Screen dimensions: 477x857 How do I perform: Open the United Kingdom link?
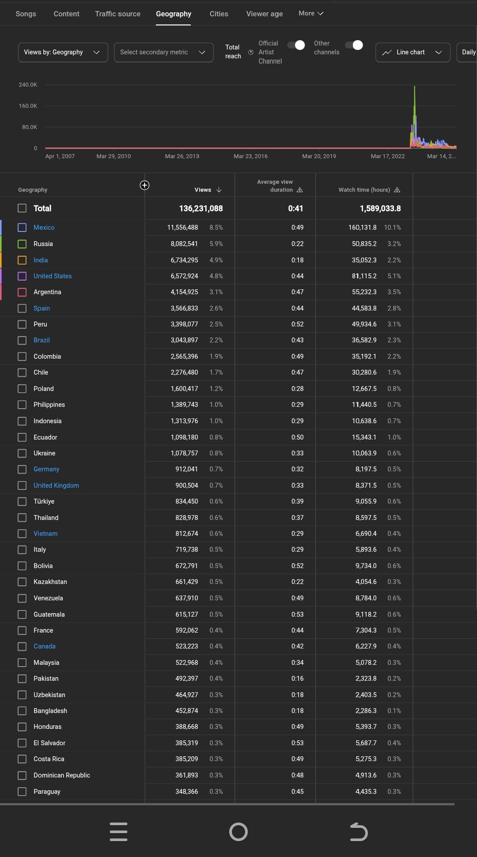pos(56,485)
